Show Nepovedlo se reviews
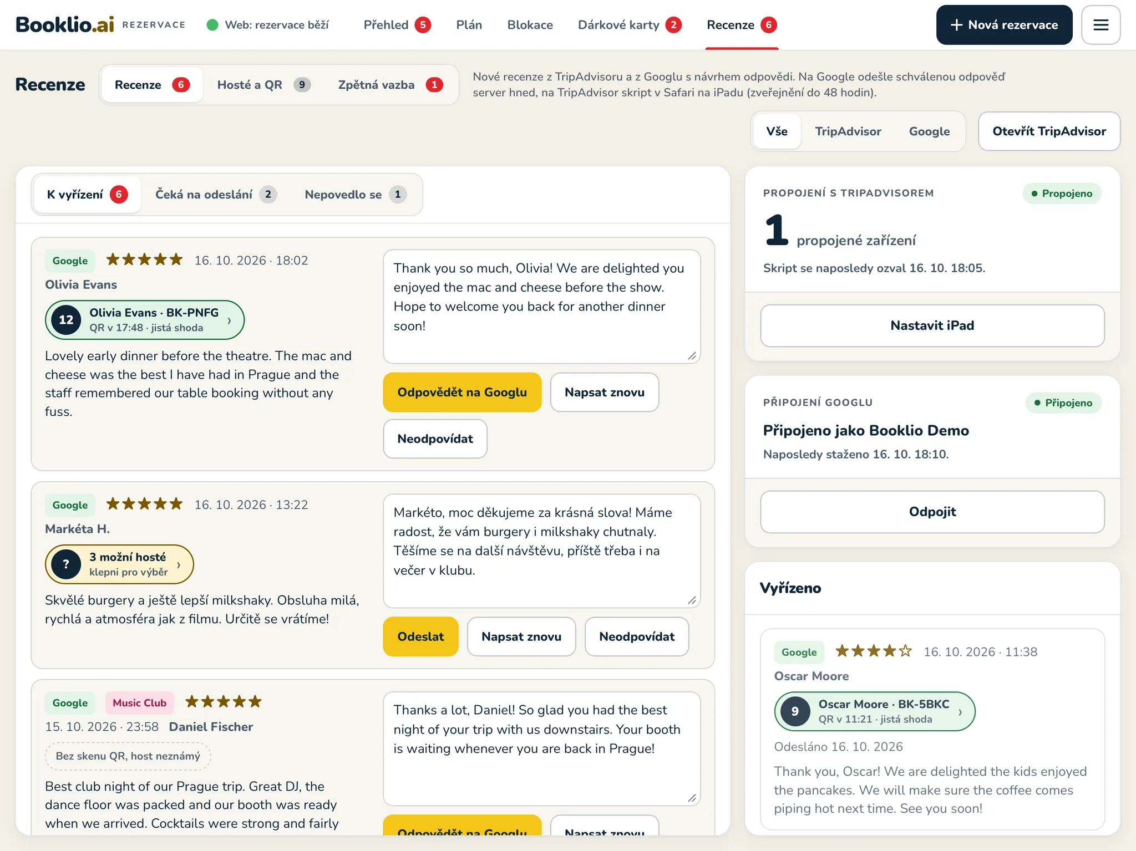The height and width of the screenshot is (851, 1136). pyautogui.click(x=355, y=195)
